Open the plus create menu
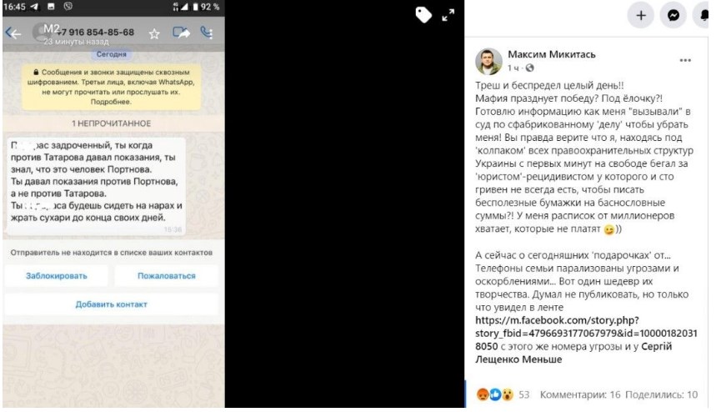Viewport: 716px width, 412px height. pyautogui.click(x=641, y=16)
